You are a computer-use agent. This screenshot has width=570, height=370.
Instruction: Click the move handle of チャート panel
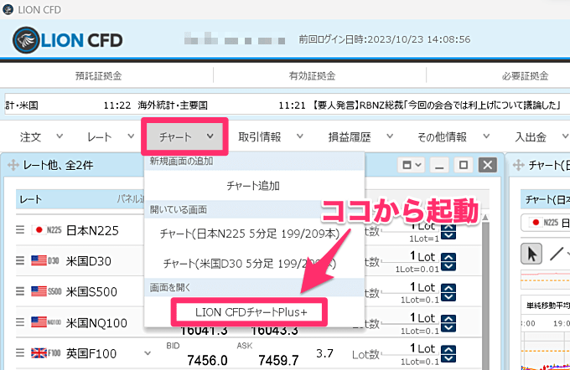(518, 165)
